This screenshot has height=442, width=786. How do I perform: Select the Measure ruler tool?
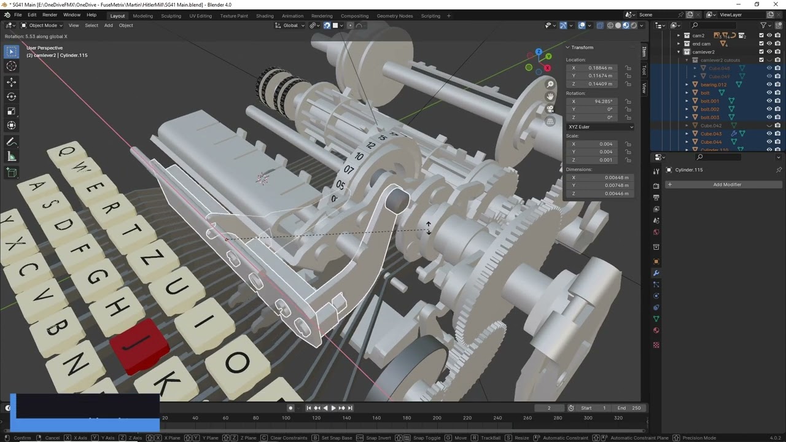(12, 157)
